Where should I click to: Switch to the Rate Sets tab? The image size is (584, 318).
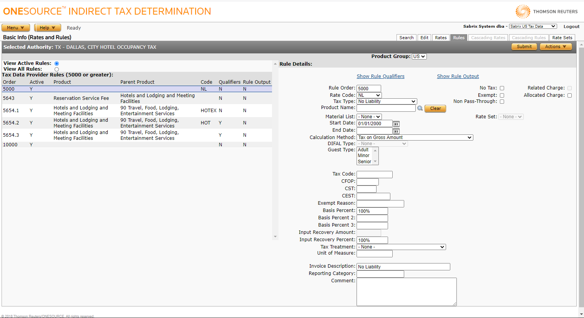(x=562, y=38)
